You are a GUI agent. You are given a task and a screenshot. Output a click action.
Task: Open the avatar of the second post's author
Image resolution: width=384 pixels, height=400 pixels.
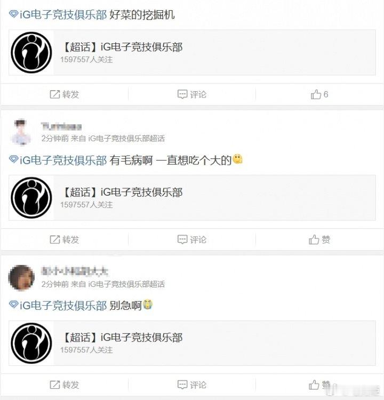pyautogui.click(x=21, y=132)
